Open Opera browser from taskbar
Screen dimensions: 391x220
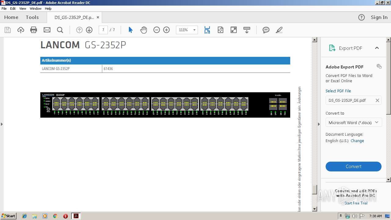pos(65,216)
